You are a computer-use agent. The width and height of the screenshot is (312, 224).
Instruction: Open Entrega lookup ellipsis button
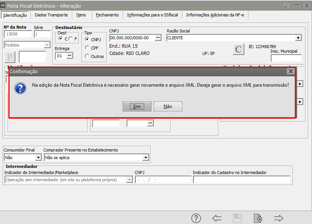point(69,56)
